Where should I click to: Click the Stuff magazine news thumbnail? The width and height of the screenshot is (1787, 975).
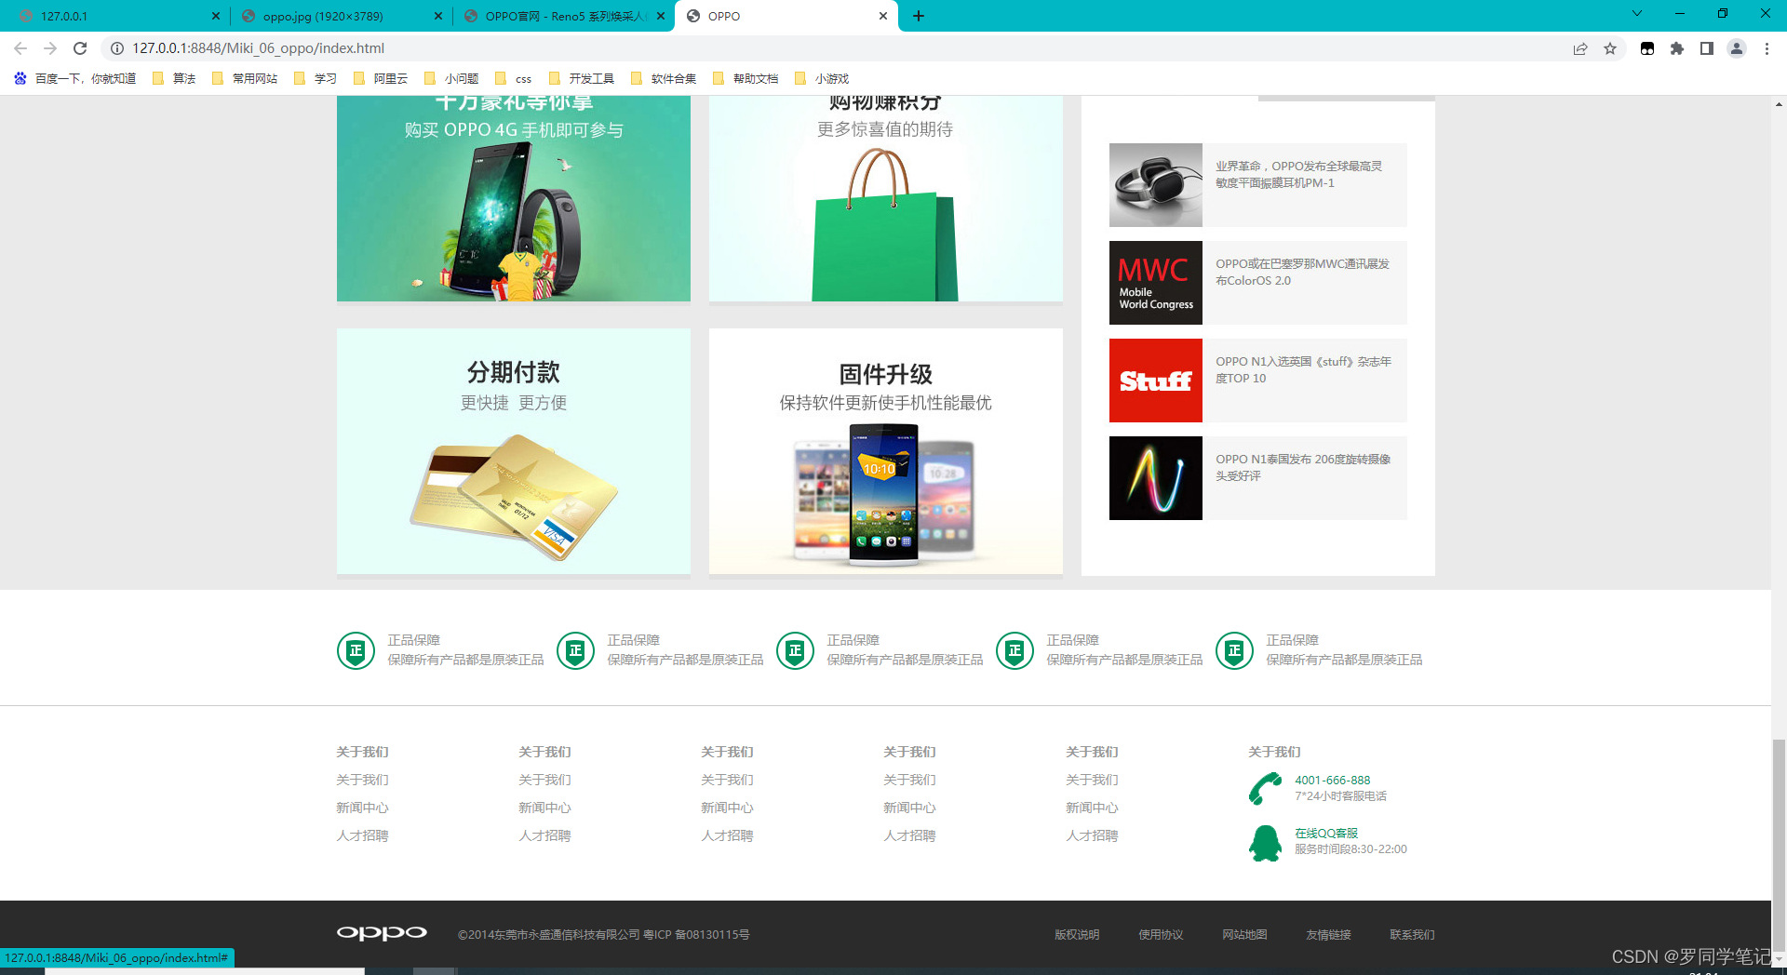[x=1155, y=381]
